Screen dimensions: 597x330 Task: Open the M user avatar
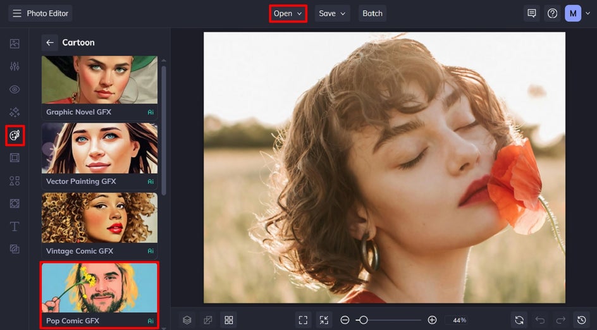click(x=572, y=13)
